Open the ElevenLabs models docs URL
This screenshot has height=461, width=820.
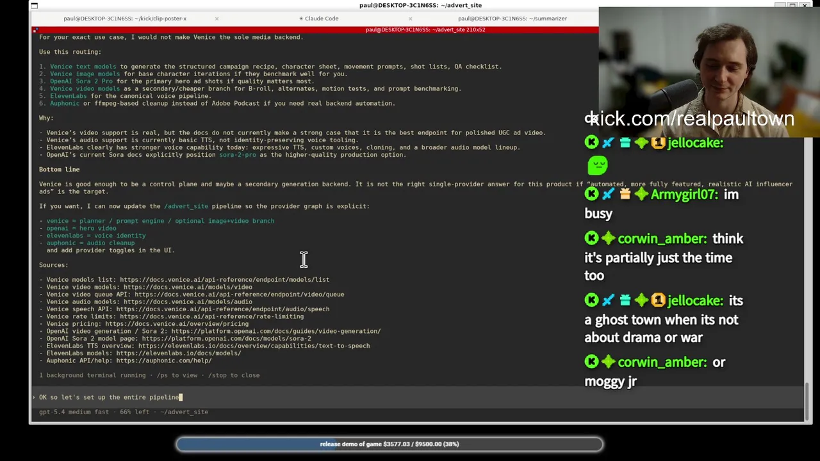click(x=179, y=353)
